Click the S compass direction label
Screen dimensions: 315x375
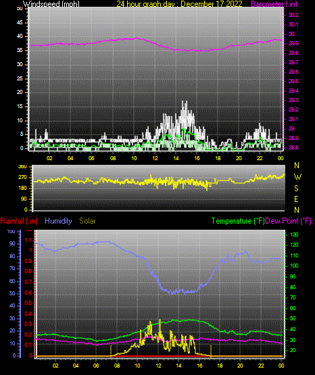click(296, 189)
